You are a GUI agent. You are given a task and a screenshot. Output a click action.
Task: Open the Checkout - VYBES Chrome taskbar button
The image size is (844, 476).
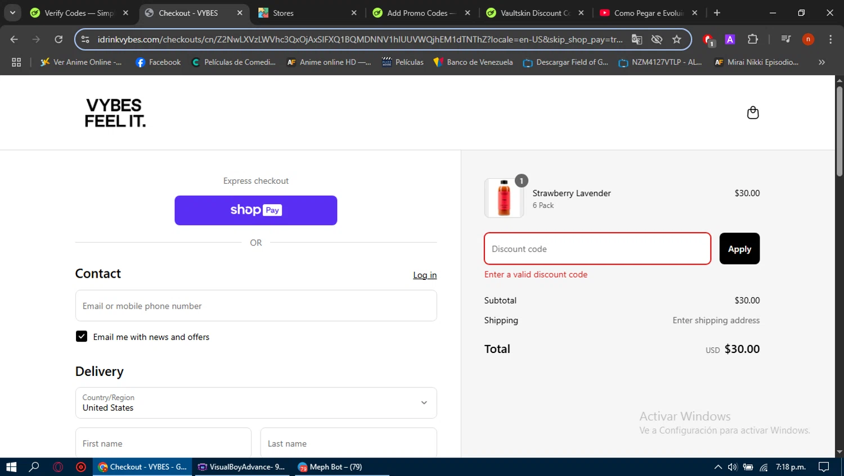click(x=142, y=467)
